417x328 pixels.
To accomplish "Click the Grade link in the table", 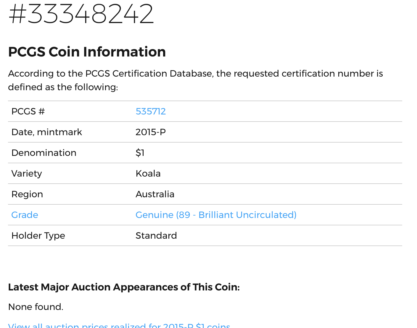I will click(x=25, y=215).
